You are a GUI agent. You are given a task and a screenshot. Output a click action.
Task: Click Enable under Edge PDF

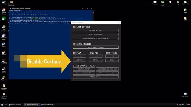(x=95, y=56)
